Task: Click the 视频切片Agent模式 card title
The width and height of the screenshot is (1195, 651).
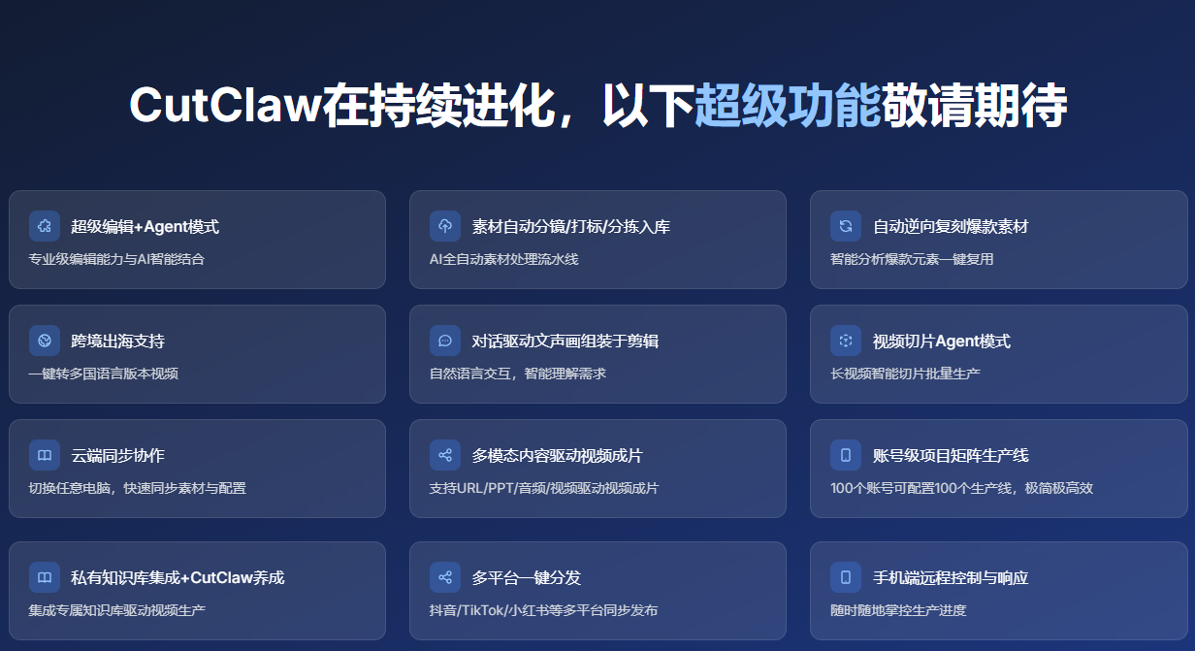Action: 941,342
